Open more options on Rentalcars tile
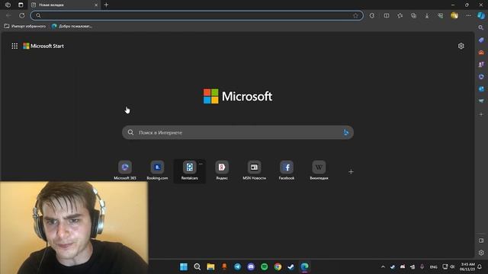 pyautogui.click(x=201, y=164)
